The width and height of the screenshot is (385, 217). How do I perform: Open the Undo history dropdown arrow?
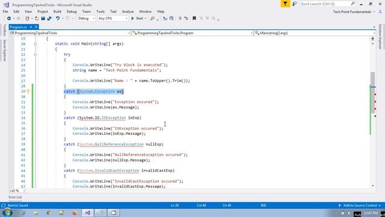[x=63, y=19]
